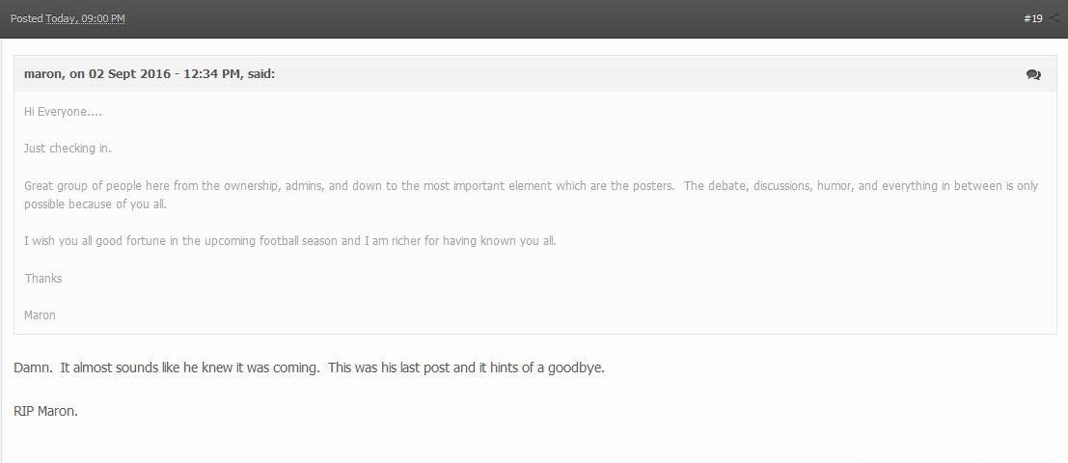Click the 'Thanks' line in the quote

coord(42,278)
